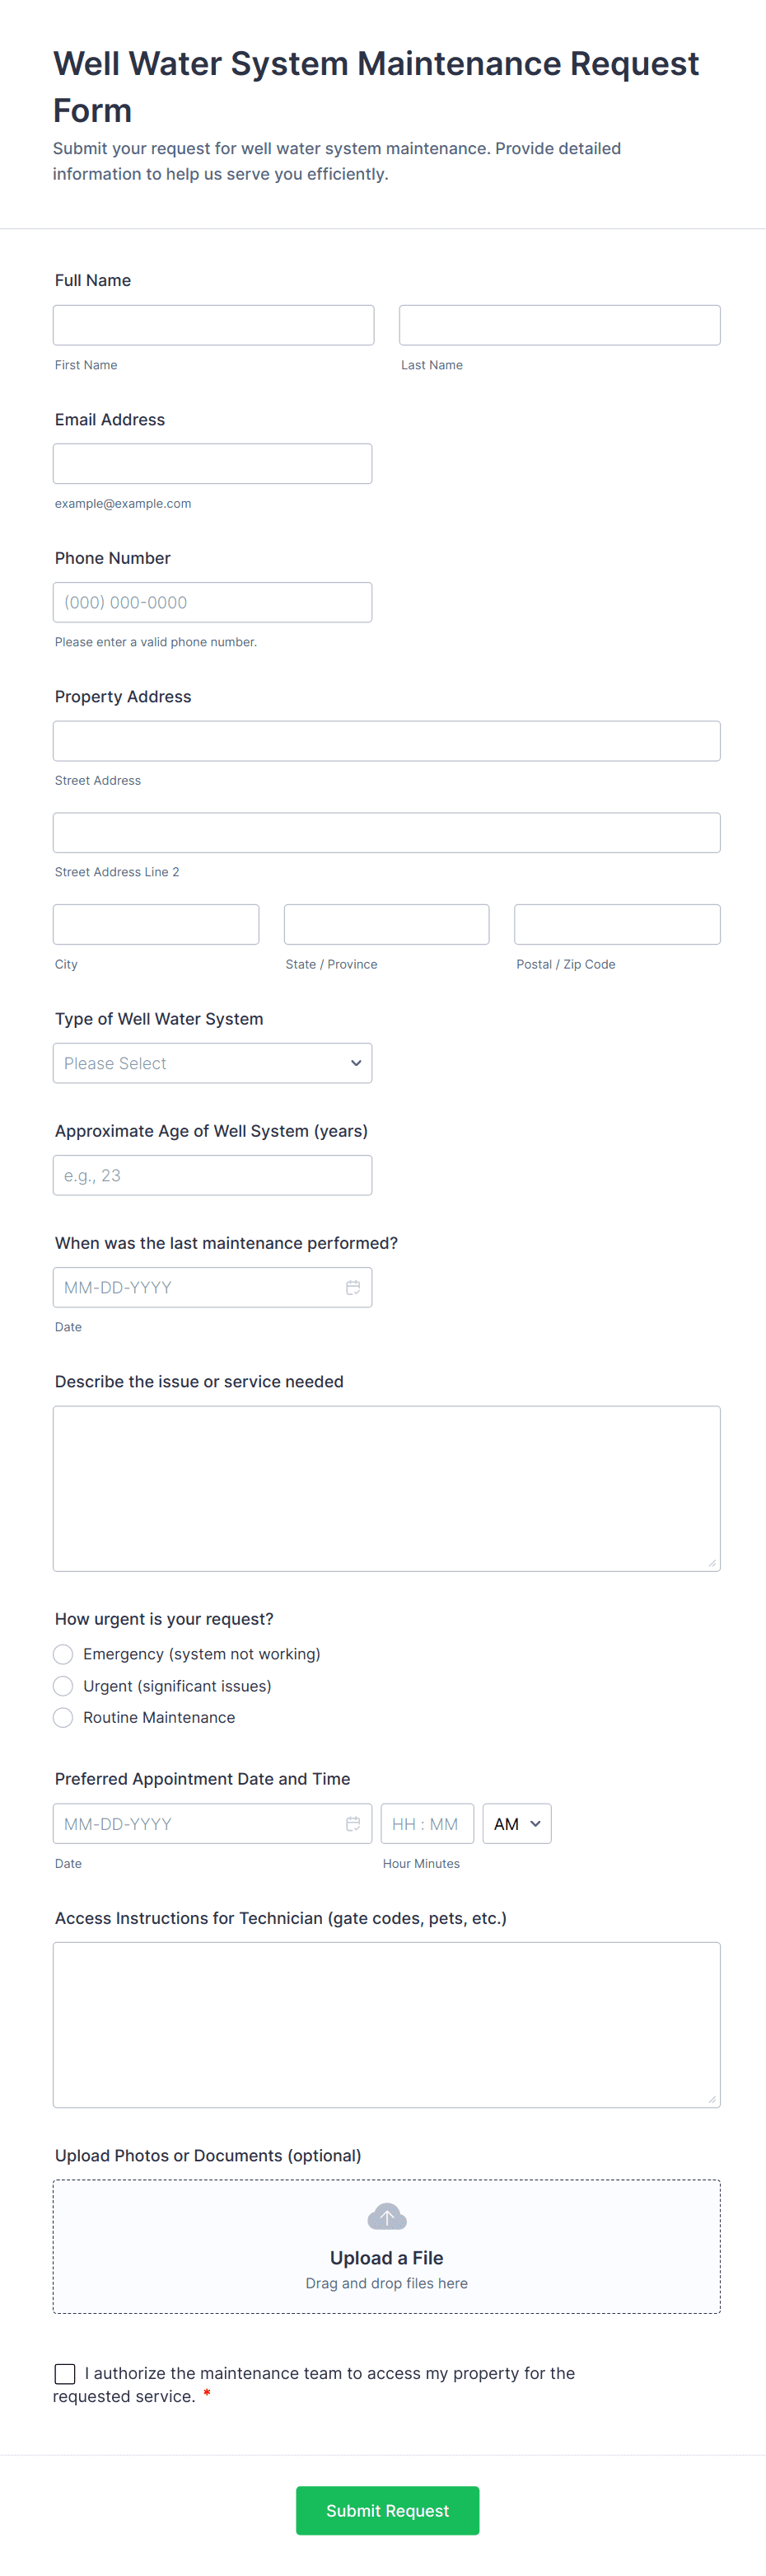Open calendar icon for preferred appointment date
Image resolution: width=766 pixels, height=2576 pixels.
[x=353, y=1823]
